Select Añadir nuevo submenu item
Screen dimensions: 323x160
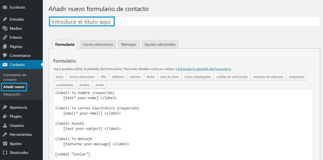14,87
